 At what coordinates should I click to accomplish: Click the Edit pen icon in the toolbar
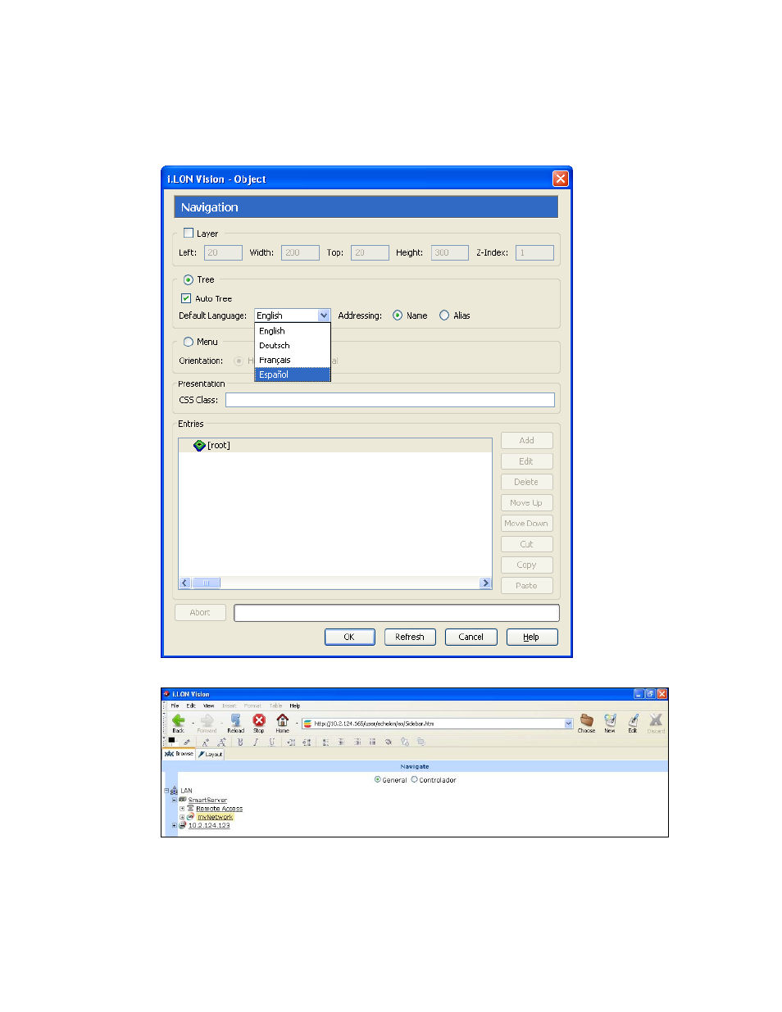click(x=633, y=720)
